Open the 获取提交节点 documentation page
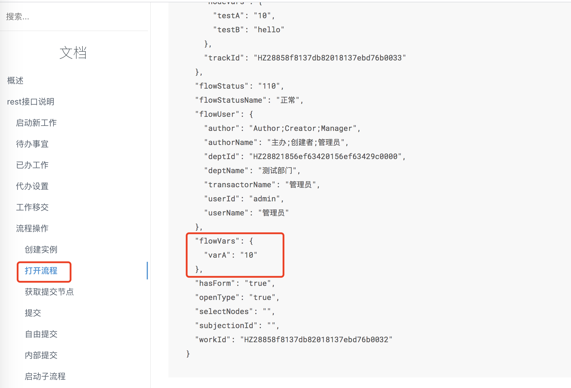 49,292
